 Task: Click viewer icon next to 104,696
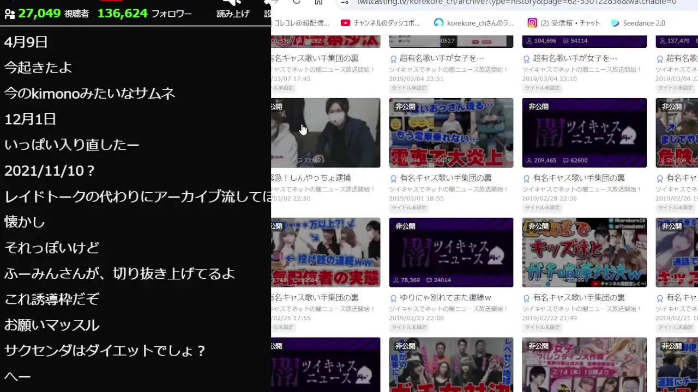tap(529, 41)
